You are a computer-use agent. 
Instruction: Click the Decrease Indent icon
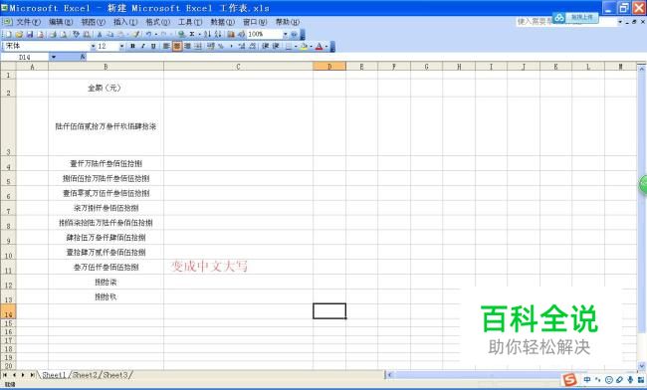point(266,46)
